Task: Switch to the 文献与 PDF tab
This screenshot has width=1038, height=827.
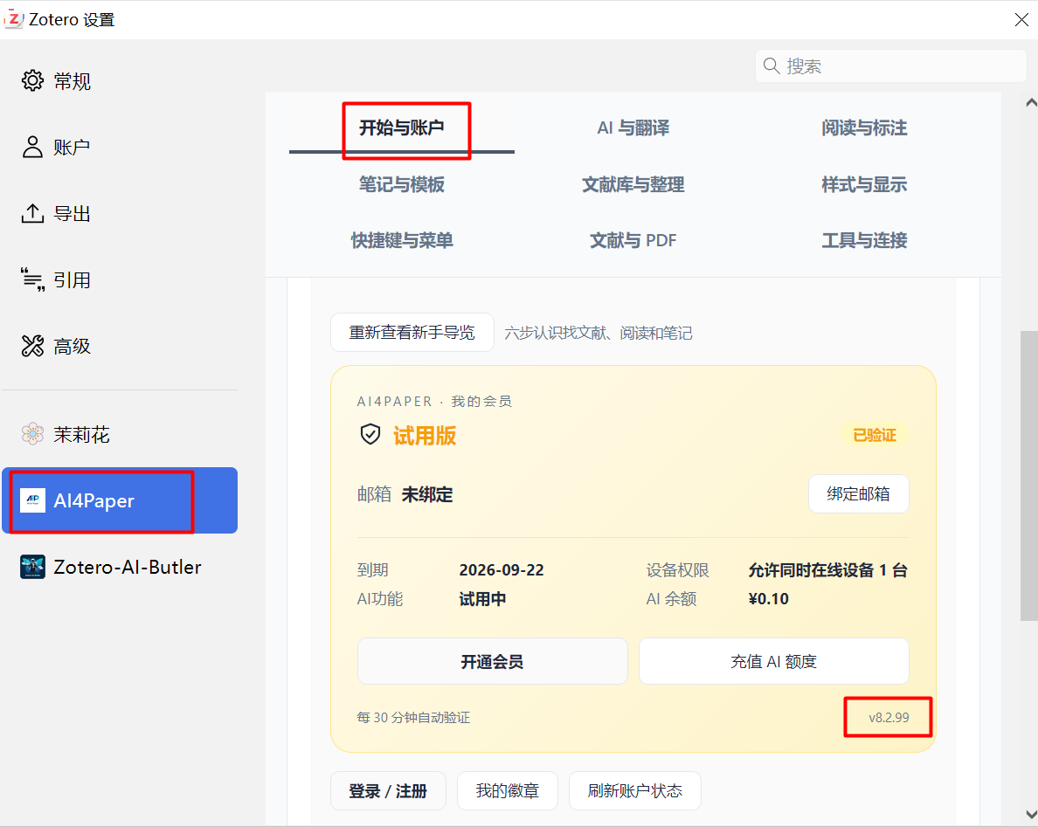Action: 633,240
